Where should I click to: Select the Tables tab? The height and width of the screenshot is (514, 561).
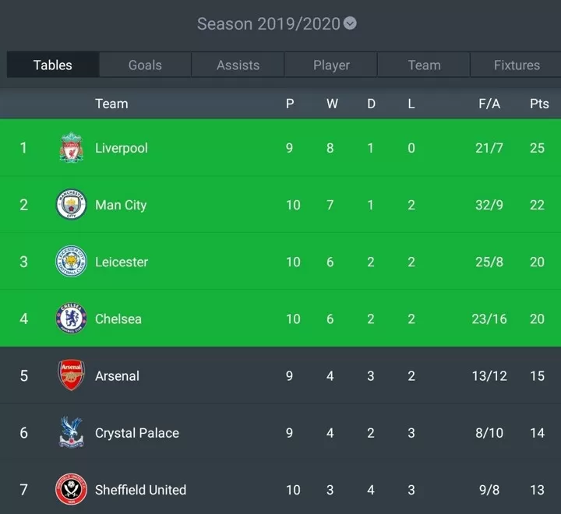pos(53,65)
